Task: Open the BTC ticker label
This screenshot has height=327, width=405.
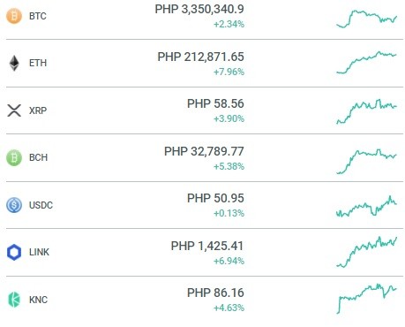Action: 38,16
